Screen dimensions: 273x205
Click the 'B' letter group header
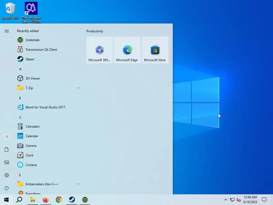tap(20, 98)
